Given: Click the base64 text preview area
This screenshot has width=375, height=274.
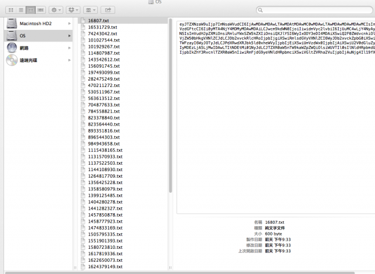Looking at the screenshot, I should click(x=276, y=117).
